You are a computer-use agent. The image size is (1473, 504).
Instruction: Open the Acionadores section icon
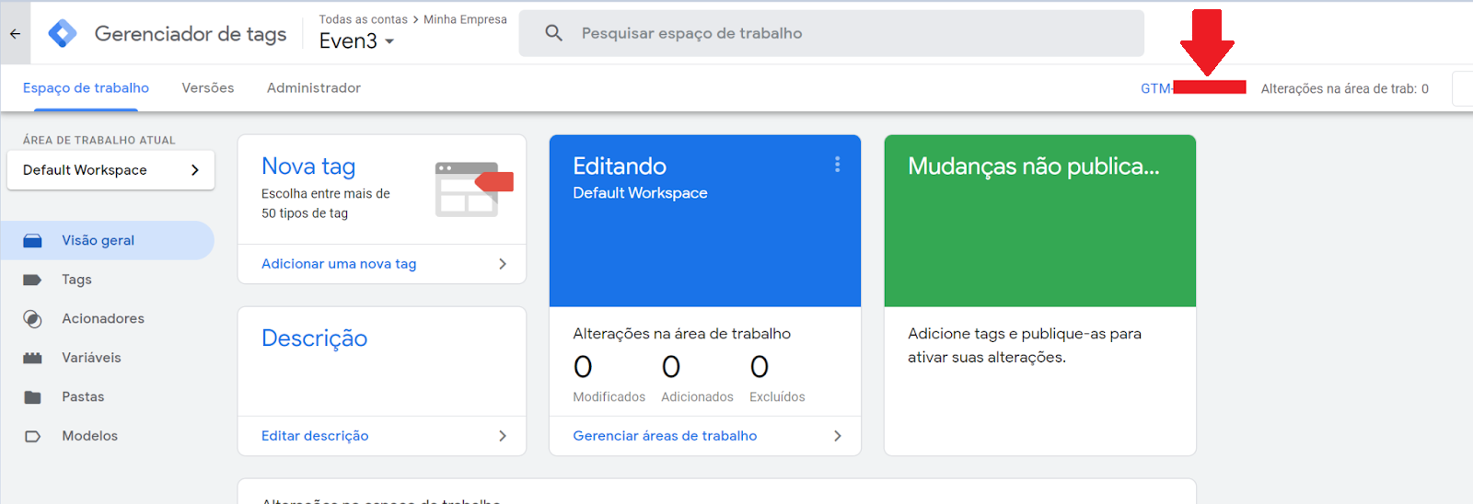(32, 319)
